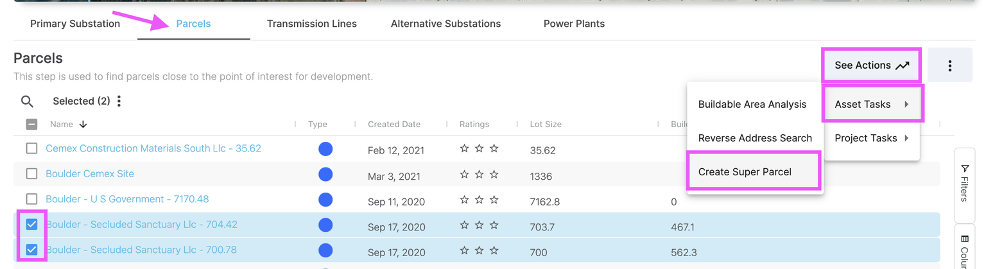Rate Cemex Construction Materials parcel one star
Viewport: 986px width, 269px height.
464,149
